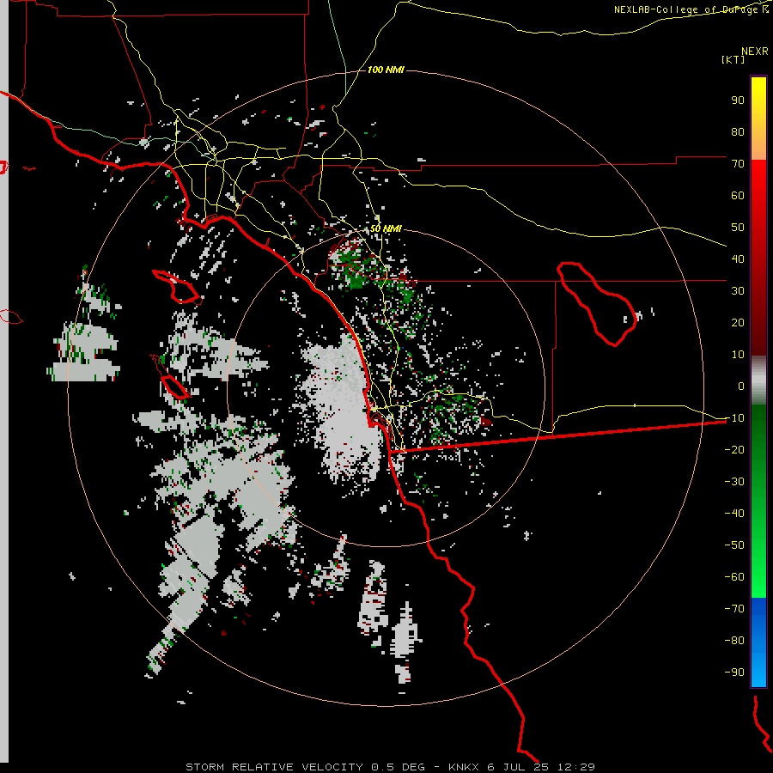Pick the gray zero-velocity band of the color bar
The width and height of the screenshot is (773, 773).
point(758,380)
